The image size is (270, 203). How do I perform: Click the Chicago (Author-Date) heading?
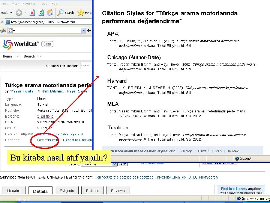tap(134, 57)
